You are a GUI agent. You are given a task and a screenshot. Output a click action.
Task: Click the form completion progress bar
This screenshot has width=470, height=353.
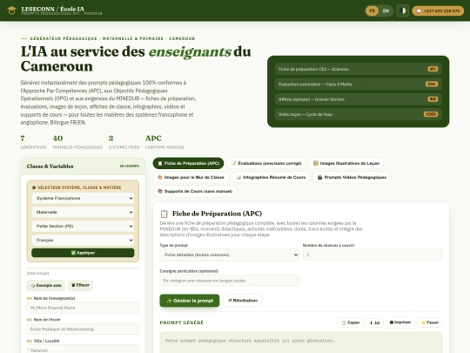[83, 268]
